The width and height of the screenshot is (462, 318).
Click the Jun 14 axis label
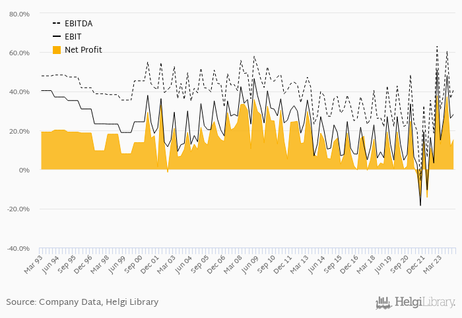click(316, 265)
